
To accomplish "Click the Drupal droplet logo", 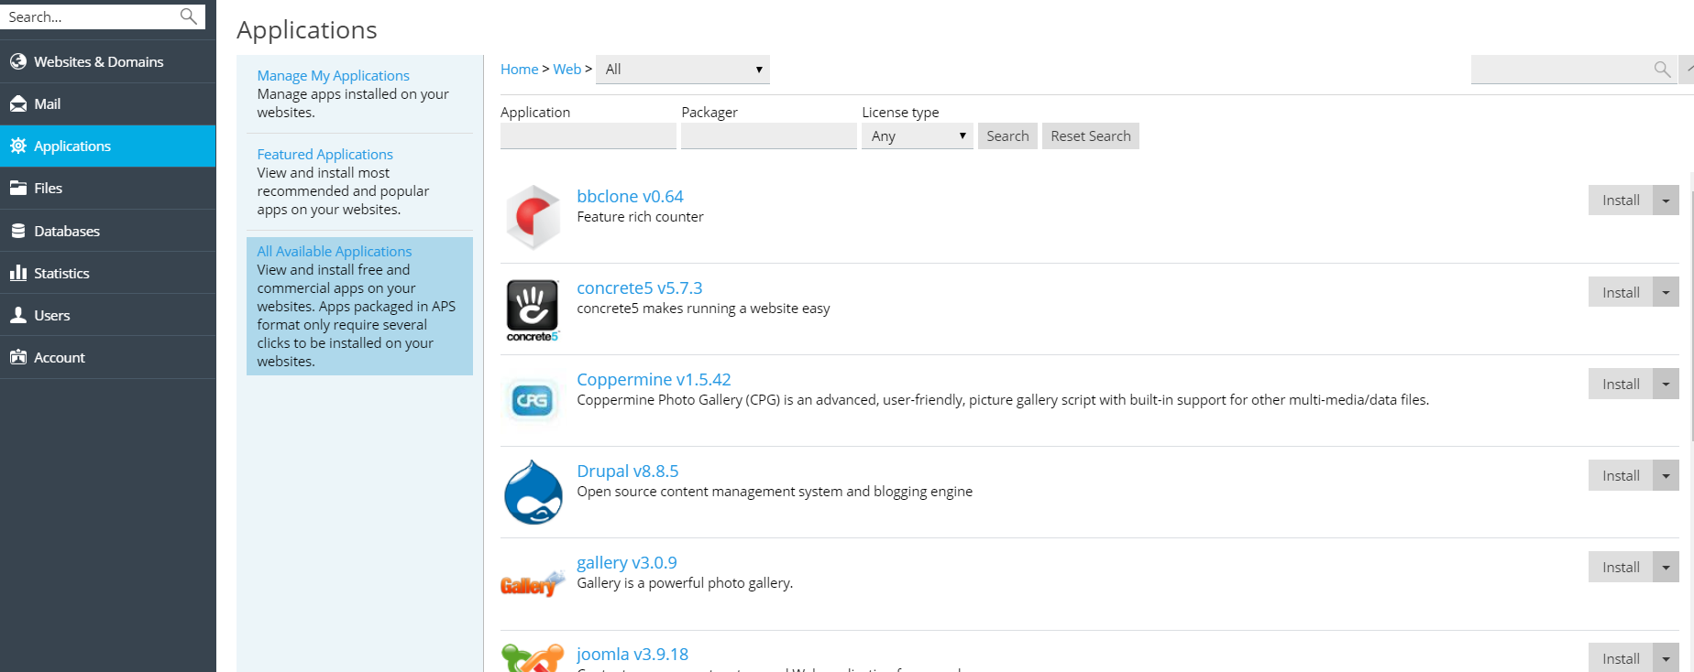I will coord(533,493).
